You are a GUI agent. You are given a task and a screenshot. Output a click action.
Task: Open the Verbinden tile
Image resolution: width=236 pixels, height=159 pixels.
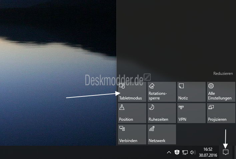coord(132,134)
